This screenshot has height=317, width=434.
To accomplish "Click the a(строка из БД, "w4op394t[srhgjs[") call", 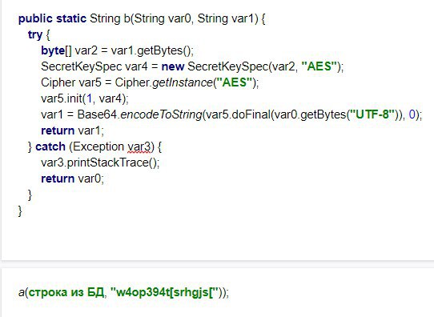I will click(124, 292).
